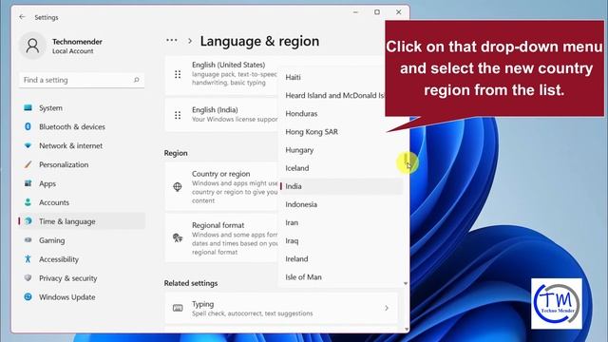Click the Technomender account name
Viewport: 608px width, 342px height.
pos(77,42)
